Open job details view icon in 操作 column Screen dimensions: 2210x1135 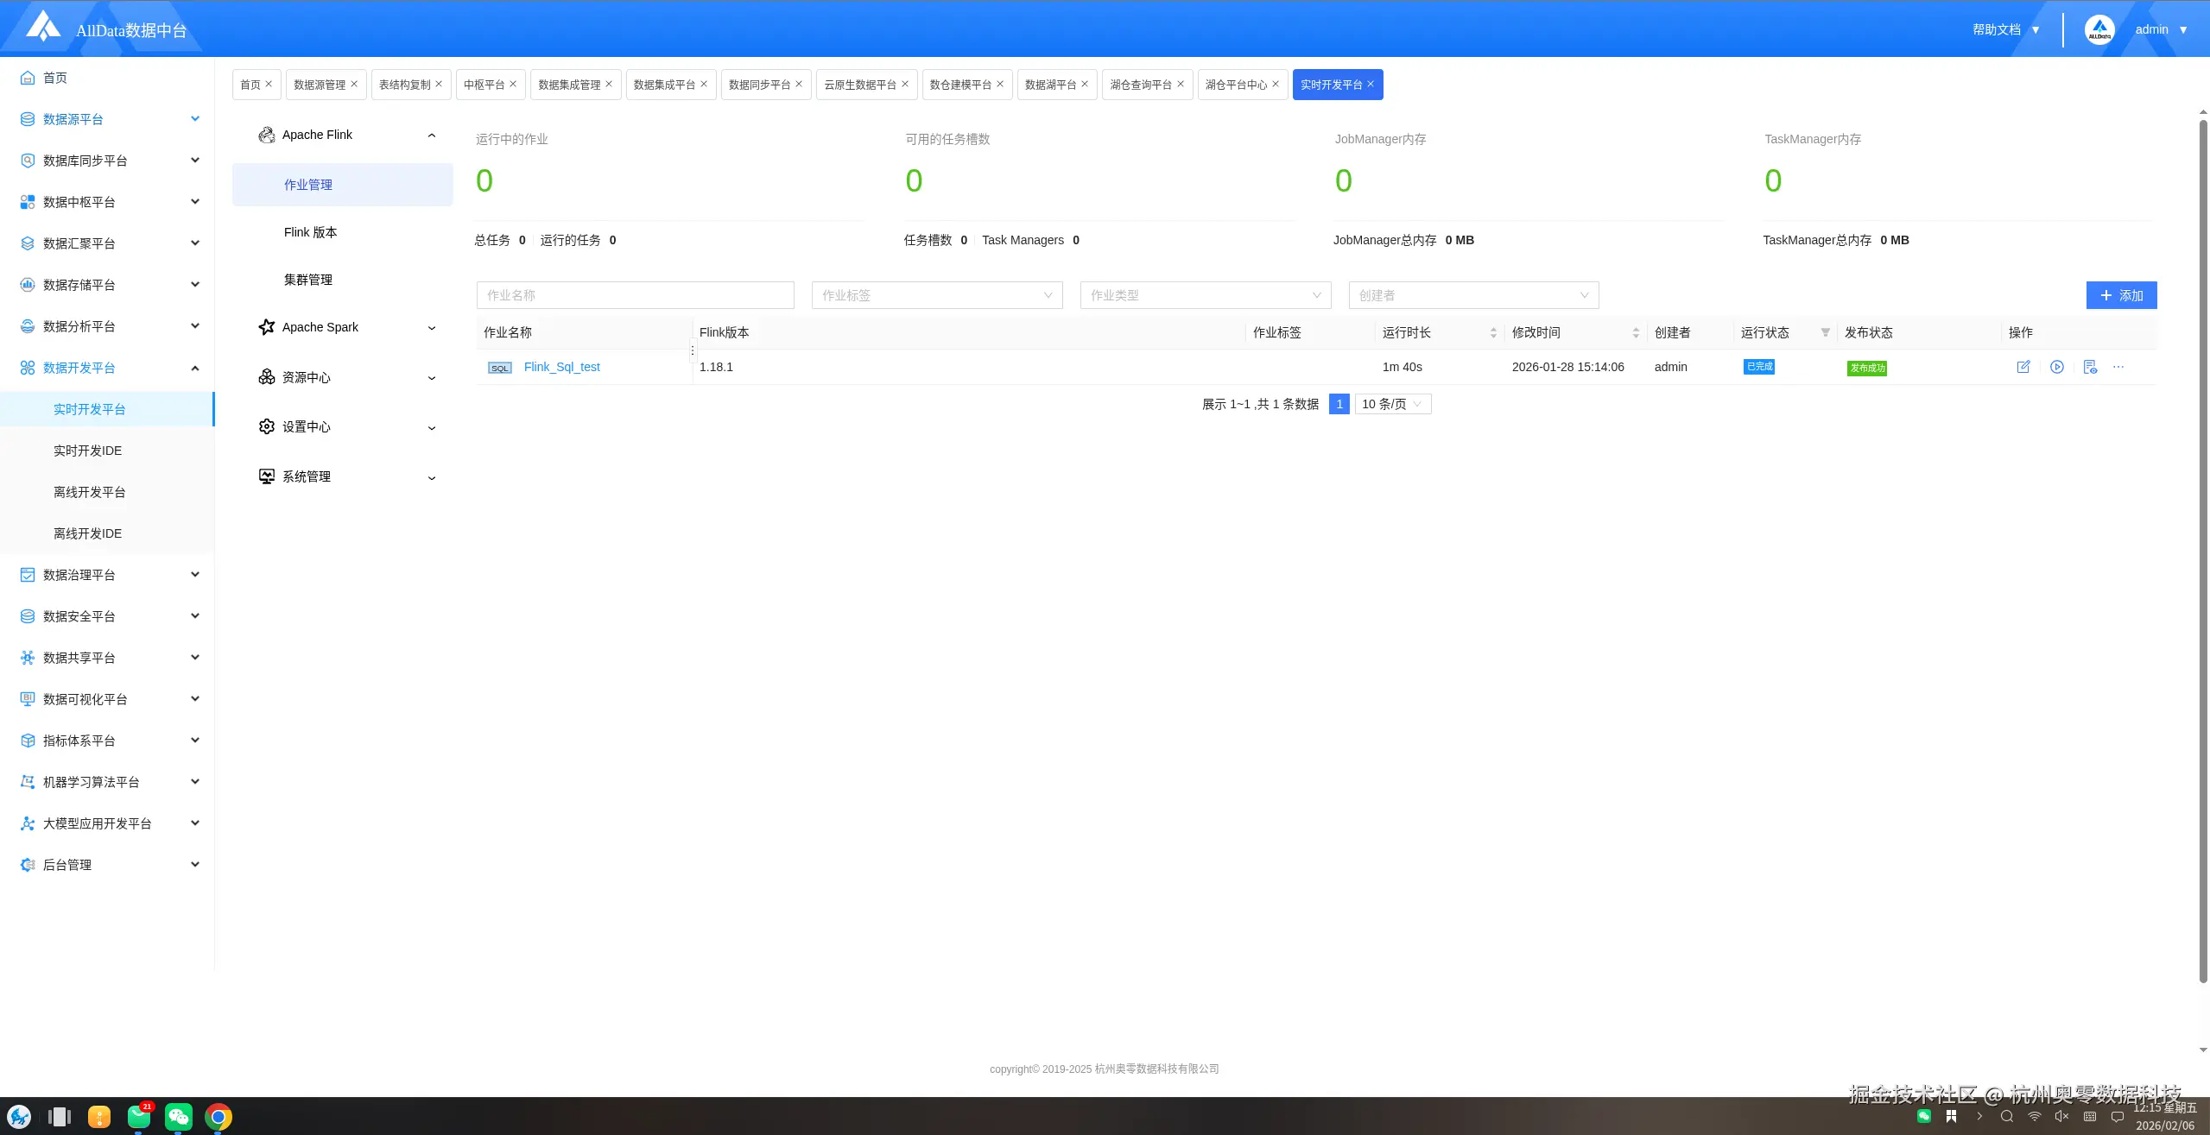pos(2090,367)
